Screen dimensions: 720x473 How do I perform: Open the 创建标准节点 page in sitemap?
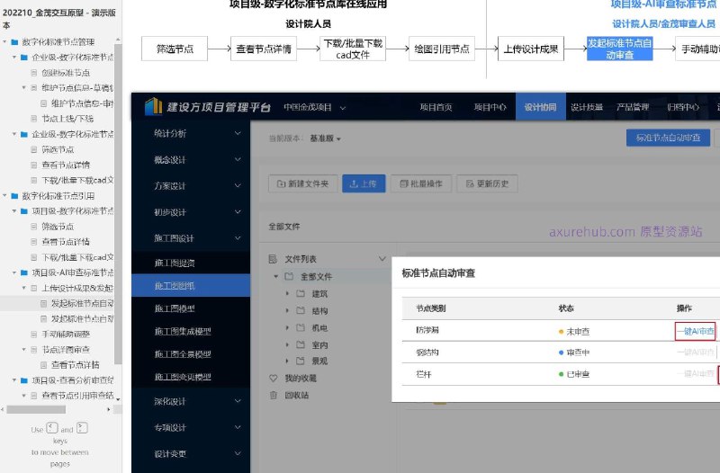tap(66, 73)
